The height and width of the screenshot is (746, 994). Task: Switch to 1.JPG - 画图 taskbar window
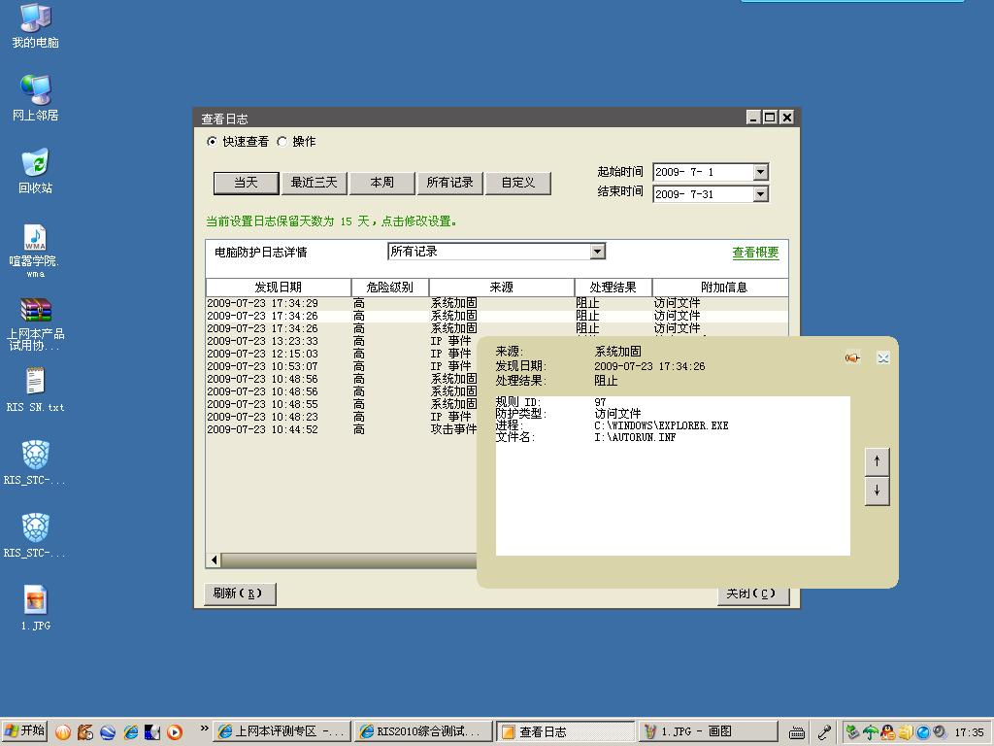pyautogui.click(x=709, y=731)
